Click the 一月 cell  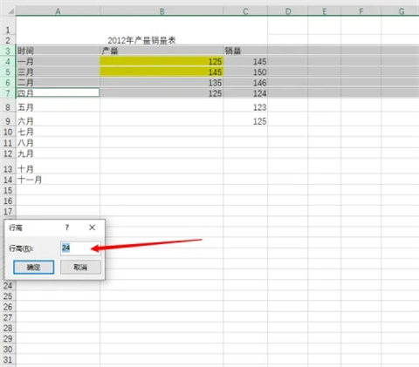(x=58, y=61)
